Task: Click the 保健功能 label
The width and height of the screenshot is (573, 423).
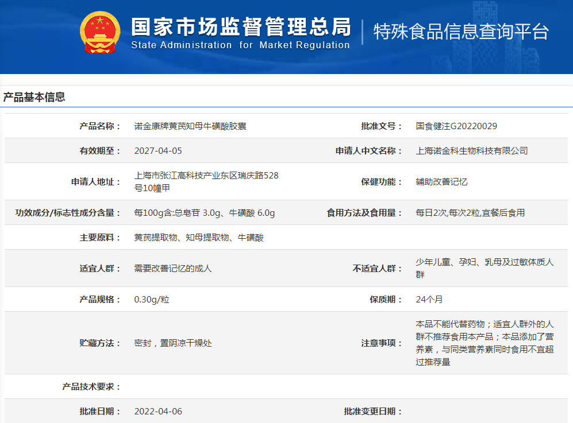Action: 382,182
